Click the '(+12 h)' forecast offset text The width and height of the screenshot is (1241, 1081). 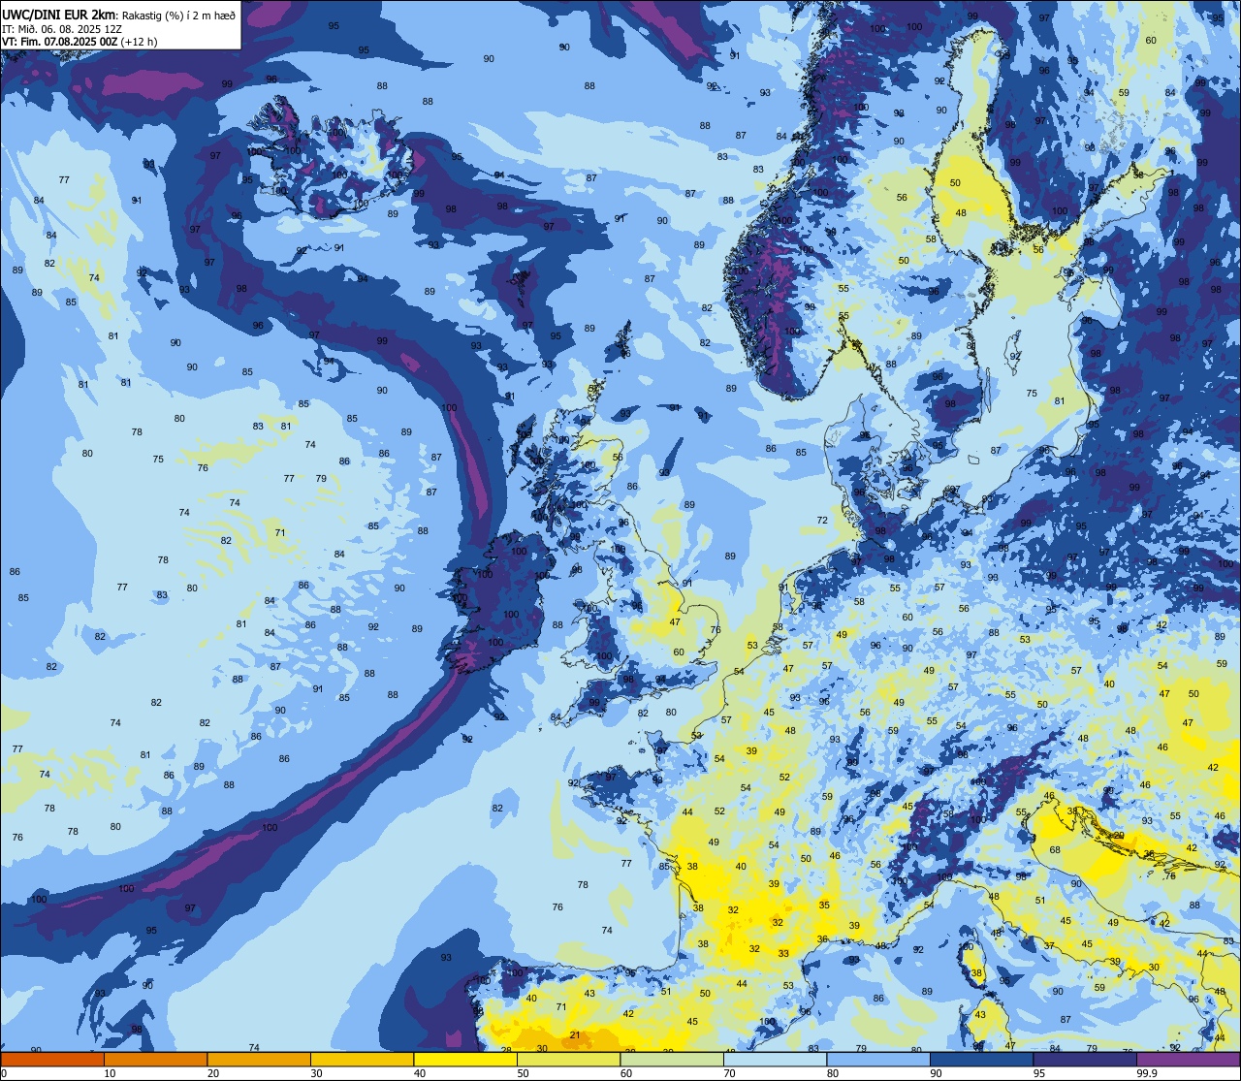(140, 42)
